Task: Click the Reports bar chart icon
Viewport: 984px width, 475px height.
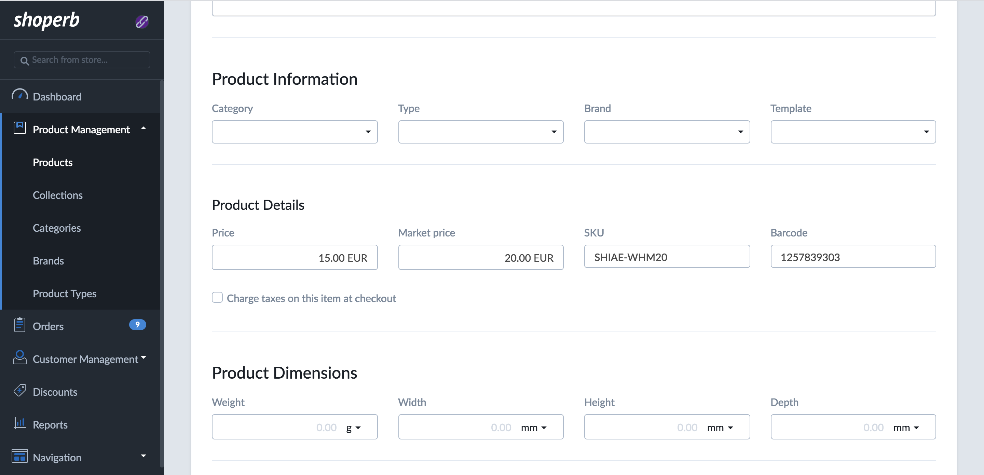Action: pyautogui.click(x=19, y=423)
